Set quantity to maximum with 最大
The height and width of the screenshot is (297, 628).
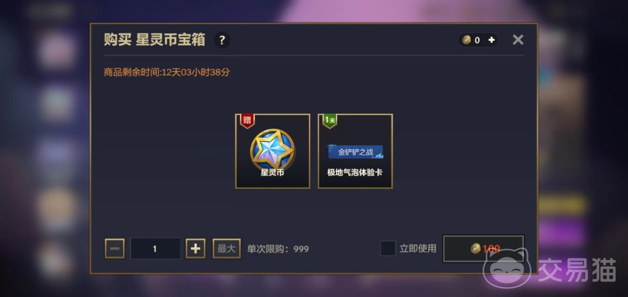226,249
